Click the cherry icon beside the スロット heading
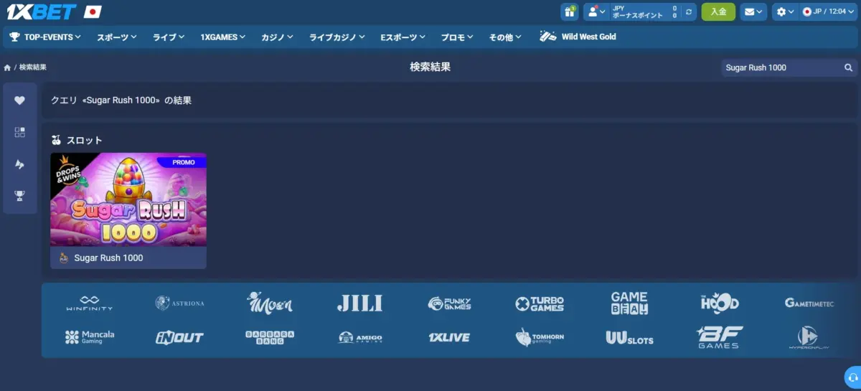861x391 pixels. (x=57, y=140)
